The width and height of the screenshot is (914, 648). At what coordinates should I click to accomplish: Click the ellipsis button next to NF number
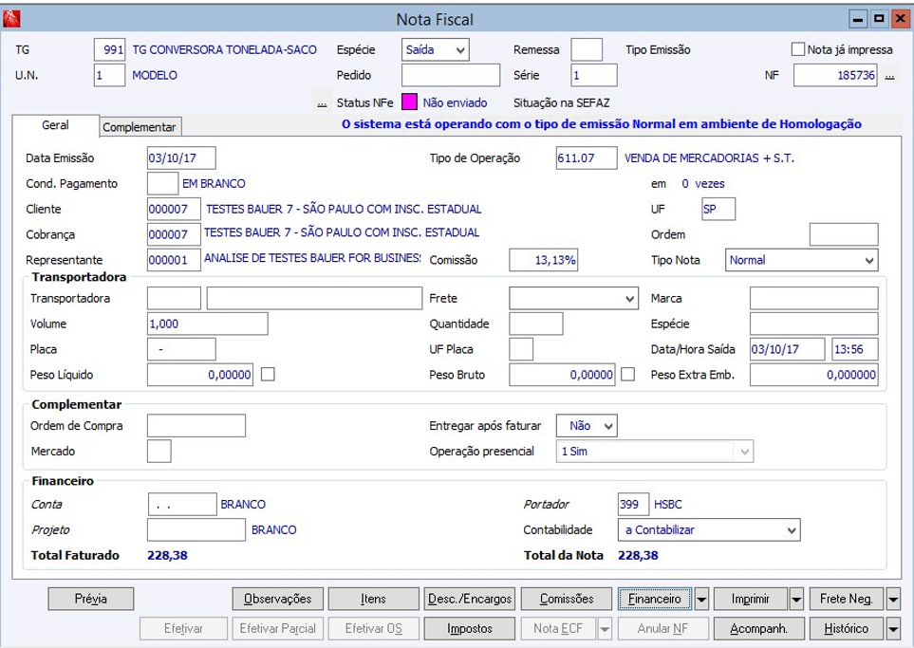pyautogui.click(x=889, y=76)
